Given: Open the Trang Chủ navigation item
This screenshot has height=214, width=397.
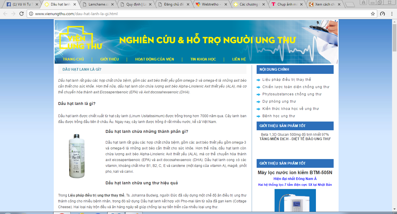Looking at the screenshot, I should [x=73, y=59].
